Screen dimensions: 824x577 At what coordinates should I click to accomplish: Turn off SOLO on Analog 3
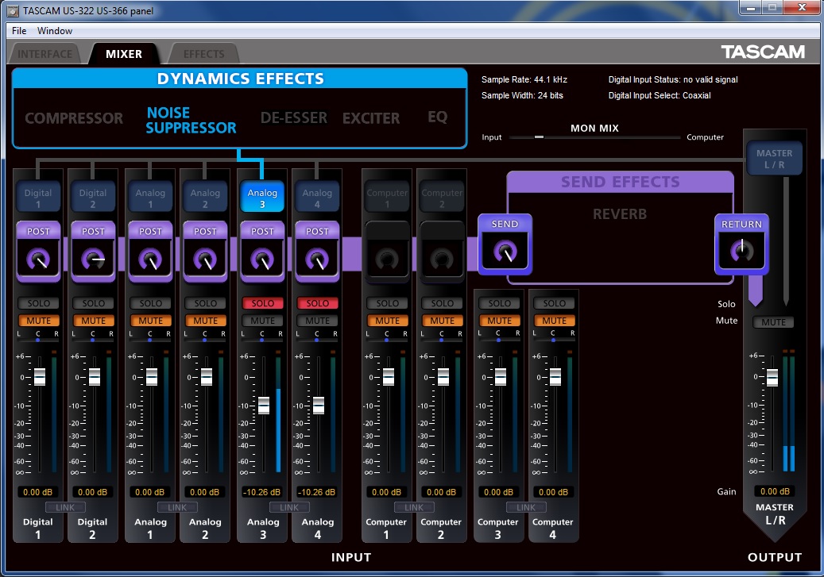[x=263, y=303]
